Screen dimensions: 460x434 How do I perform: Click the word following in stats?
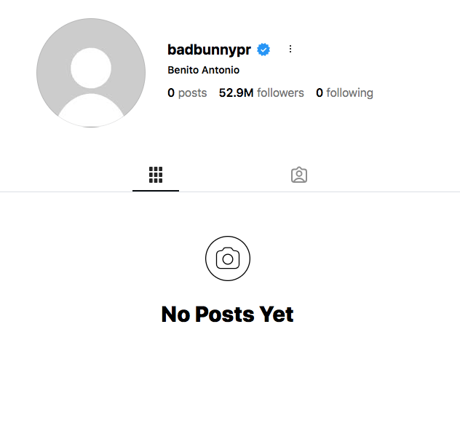coord(349,93)
